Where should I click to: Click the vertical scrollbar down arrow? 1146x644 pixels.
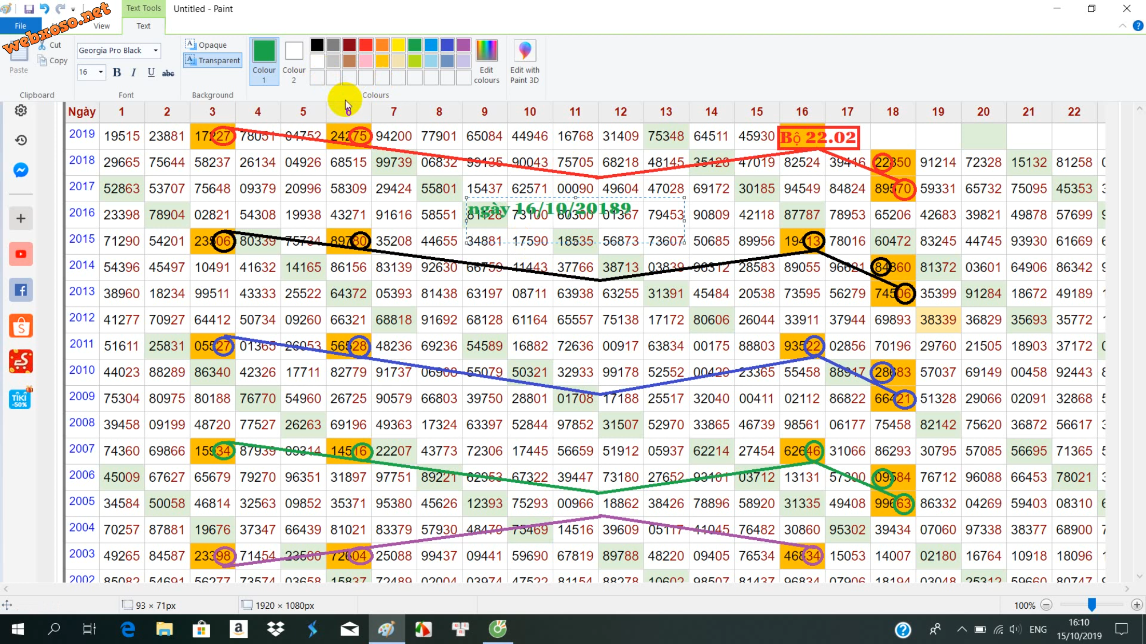click(x=1140, y=576)
